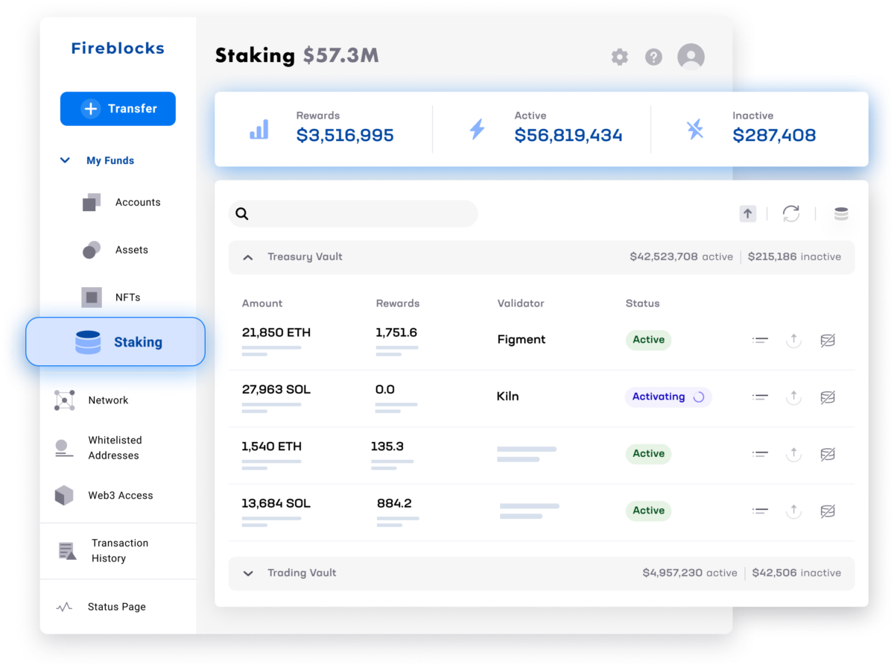
Task: Open Web3 Access page
Action: click(x=121, y=496)
